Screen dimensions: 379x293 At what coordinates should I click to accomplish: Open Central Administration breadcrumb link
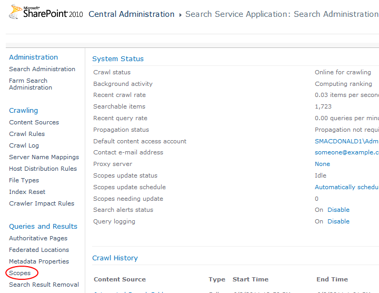pos(132,14)
